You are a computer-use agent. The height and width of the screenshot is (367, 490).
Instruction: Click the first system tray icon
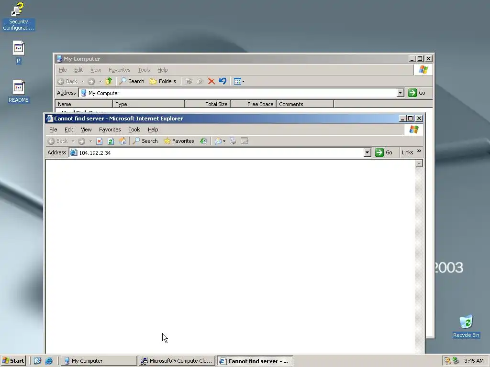pos(447,361)
